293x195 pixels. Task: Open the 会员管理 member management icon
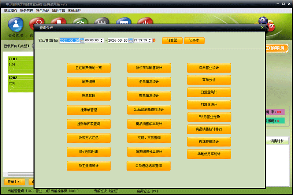[15, 27]
